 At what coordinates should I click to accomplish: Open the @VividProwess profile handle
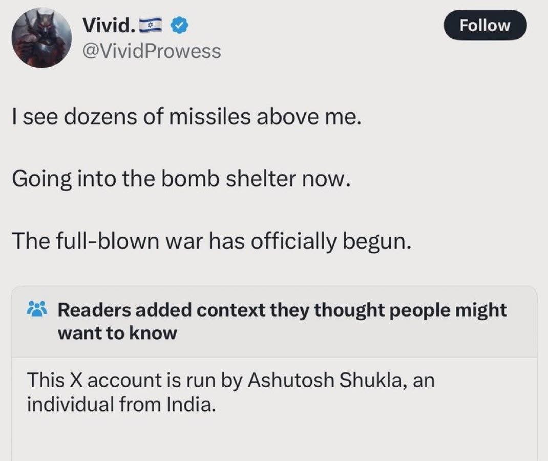coord(151,51)
